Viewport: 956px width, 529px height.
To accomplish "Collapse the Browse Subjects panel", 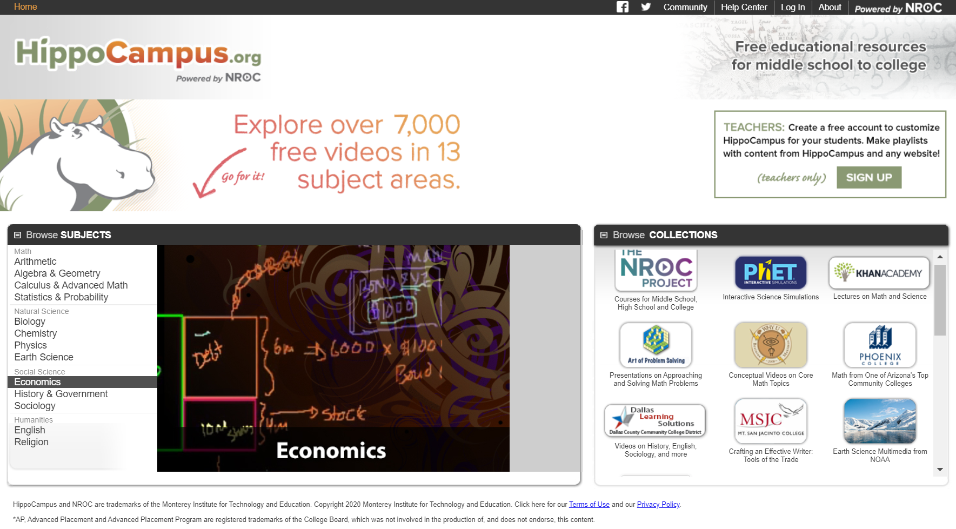I will coord(18,235).
